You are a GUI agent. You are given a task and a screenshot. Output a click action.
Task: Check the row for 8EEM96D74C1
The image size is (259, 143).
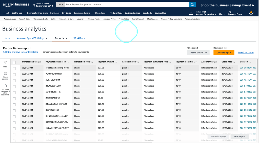pyautogui.click(x=14, y=111)
